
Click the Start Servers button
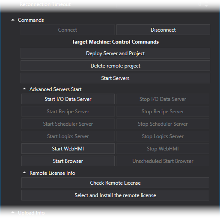pos(115,78)
